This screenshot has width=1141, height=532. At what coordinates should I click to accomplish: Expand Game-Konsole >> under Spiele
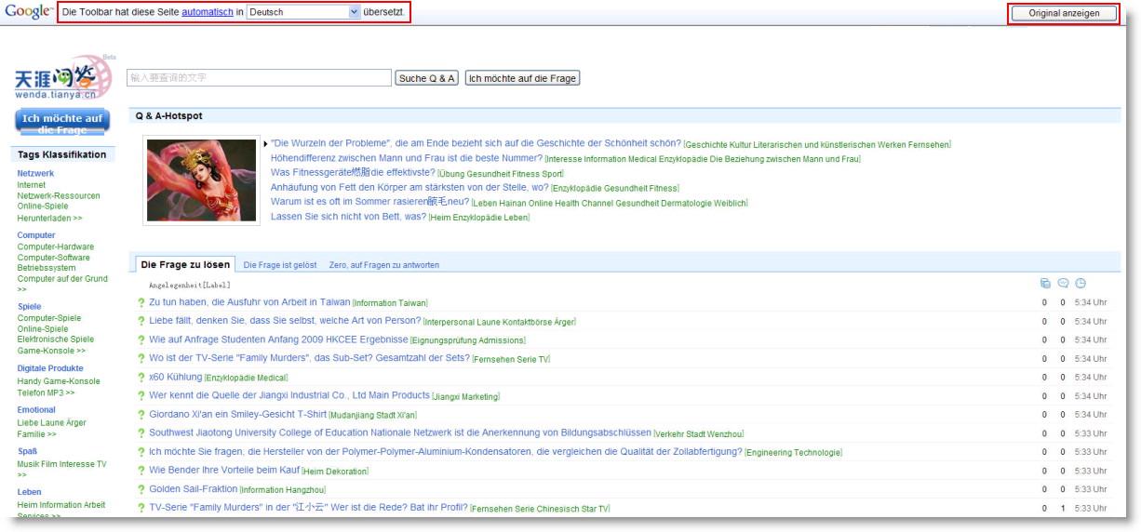tap(51, 351)
